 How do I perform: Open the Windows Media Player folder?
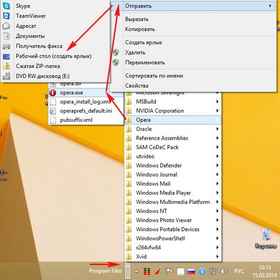173,193
